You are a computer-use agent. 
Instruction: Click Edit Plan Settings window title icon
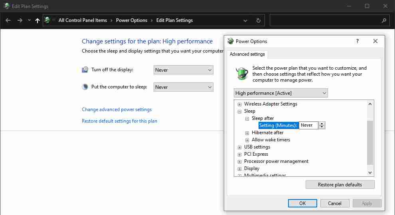(6, 6)
